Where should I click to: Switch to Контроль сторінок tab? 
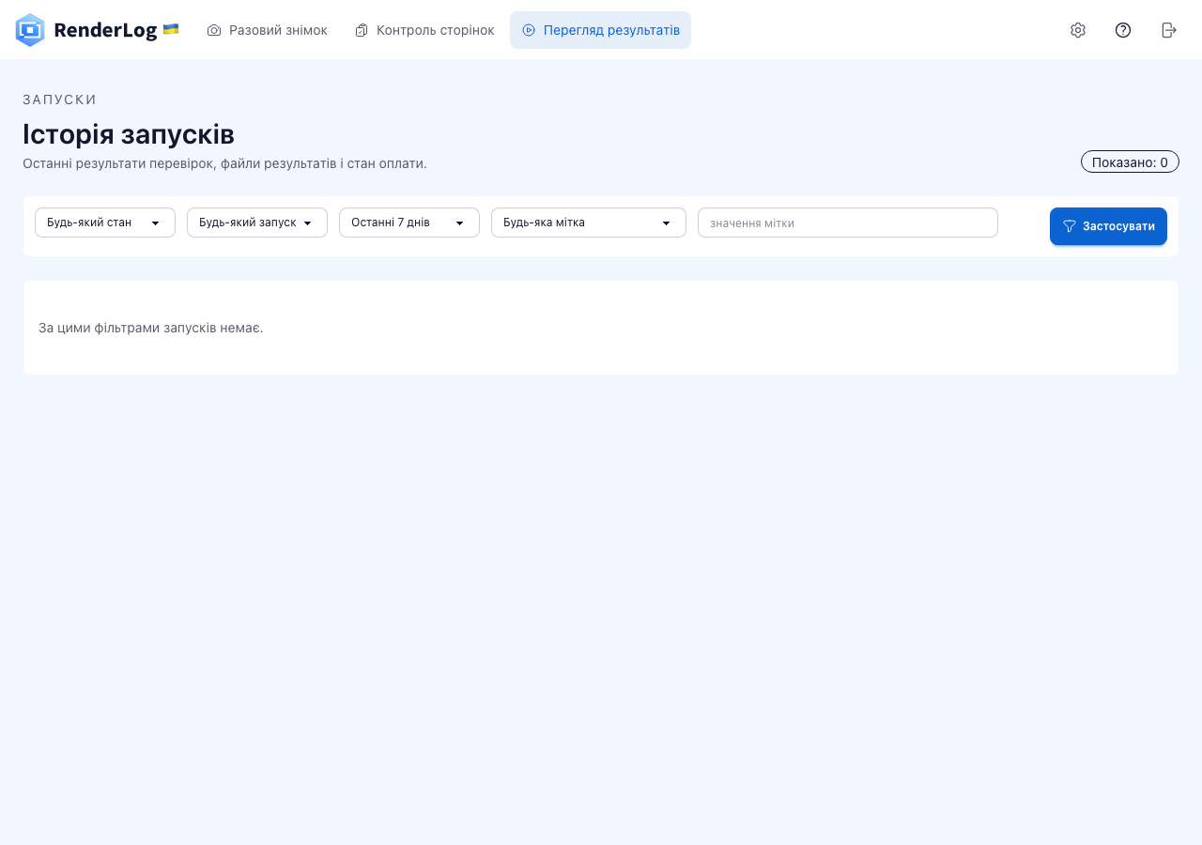(x=424, y=30)
